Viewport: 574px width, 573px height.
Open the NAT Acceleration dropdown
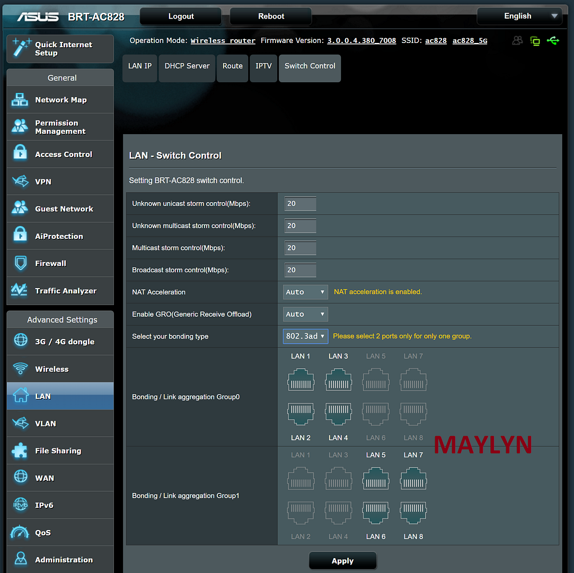point(305,292)
